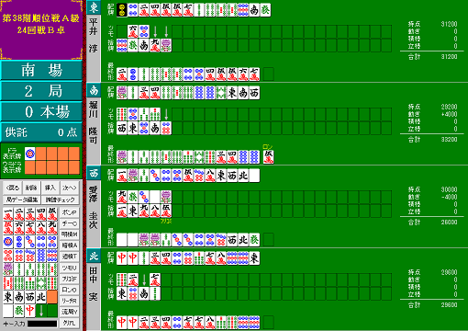The width and height of the screenshot is (468, 331).
Task: Pick the 九萬 tile in tile palette
Action: pos(52,228)
